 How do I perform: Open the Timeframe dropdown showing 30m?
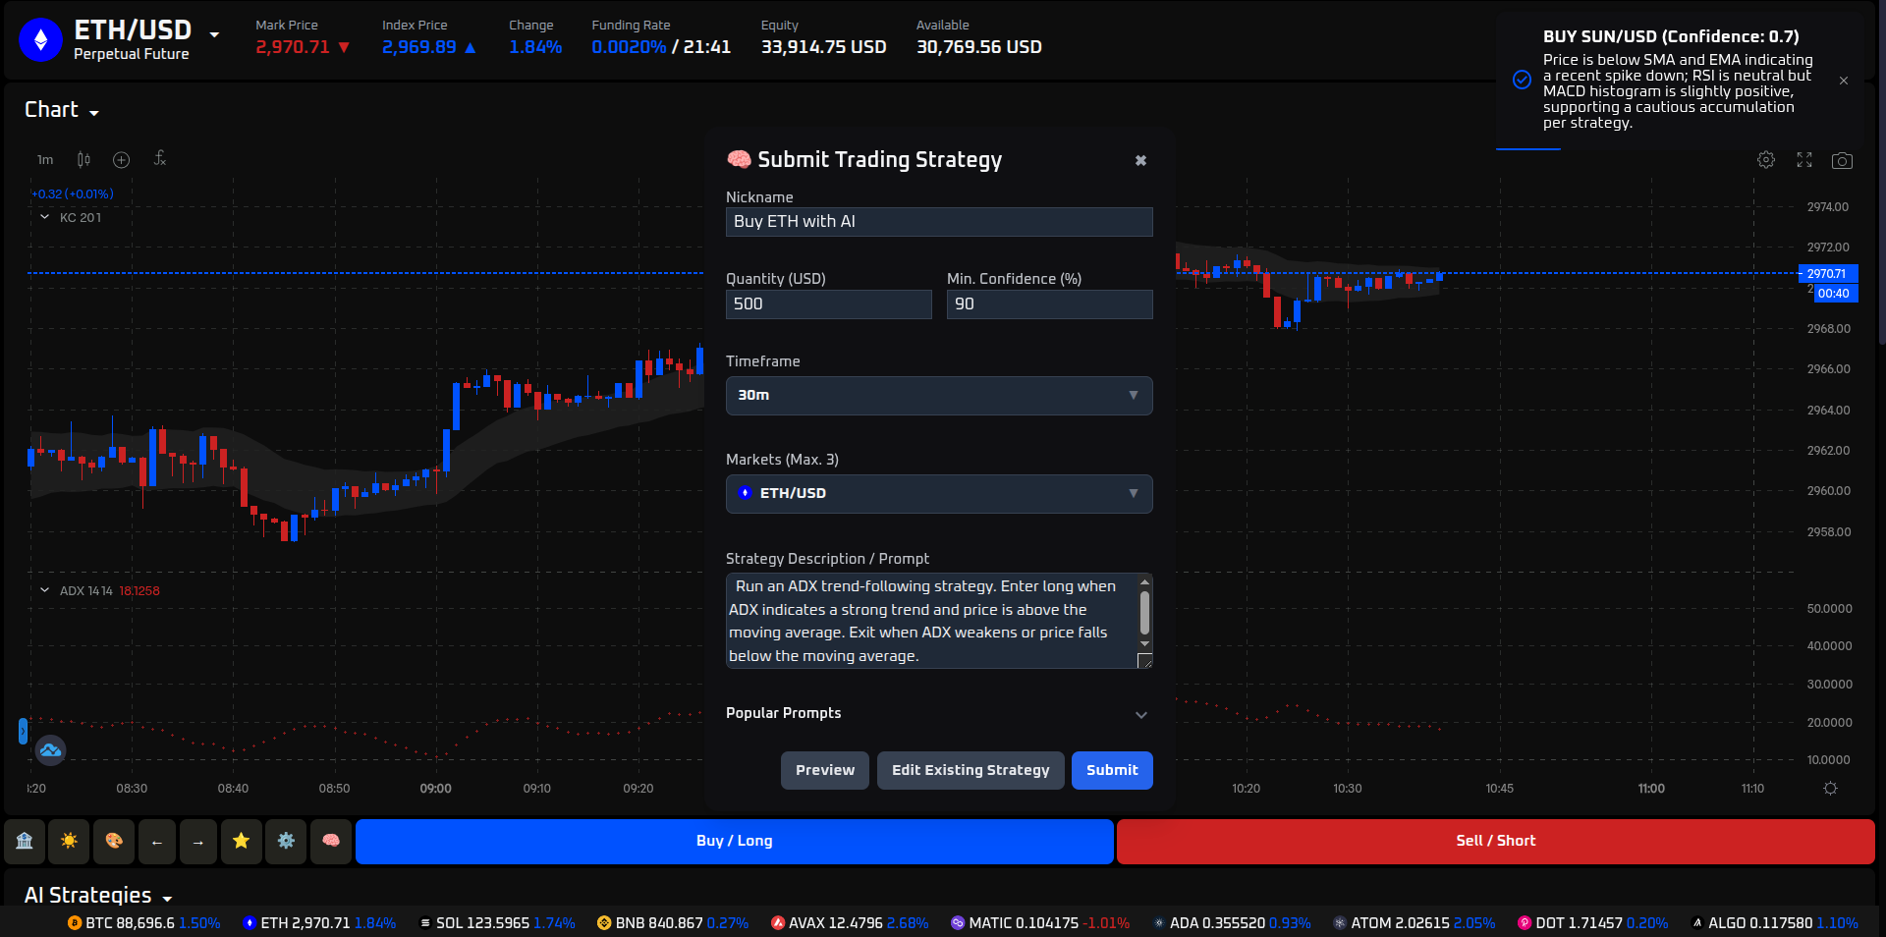938,396
